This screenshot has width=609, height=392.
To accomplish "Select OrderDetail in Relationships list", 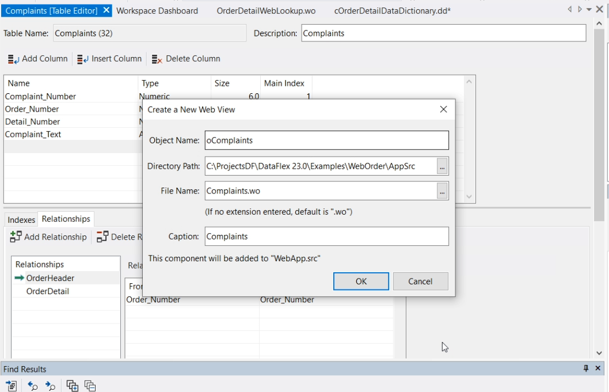I will [47, 291].
